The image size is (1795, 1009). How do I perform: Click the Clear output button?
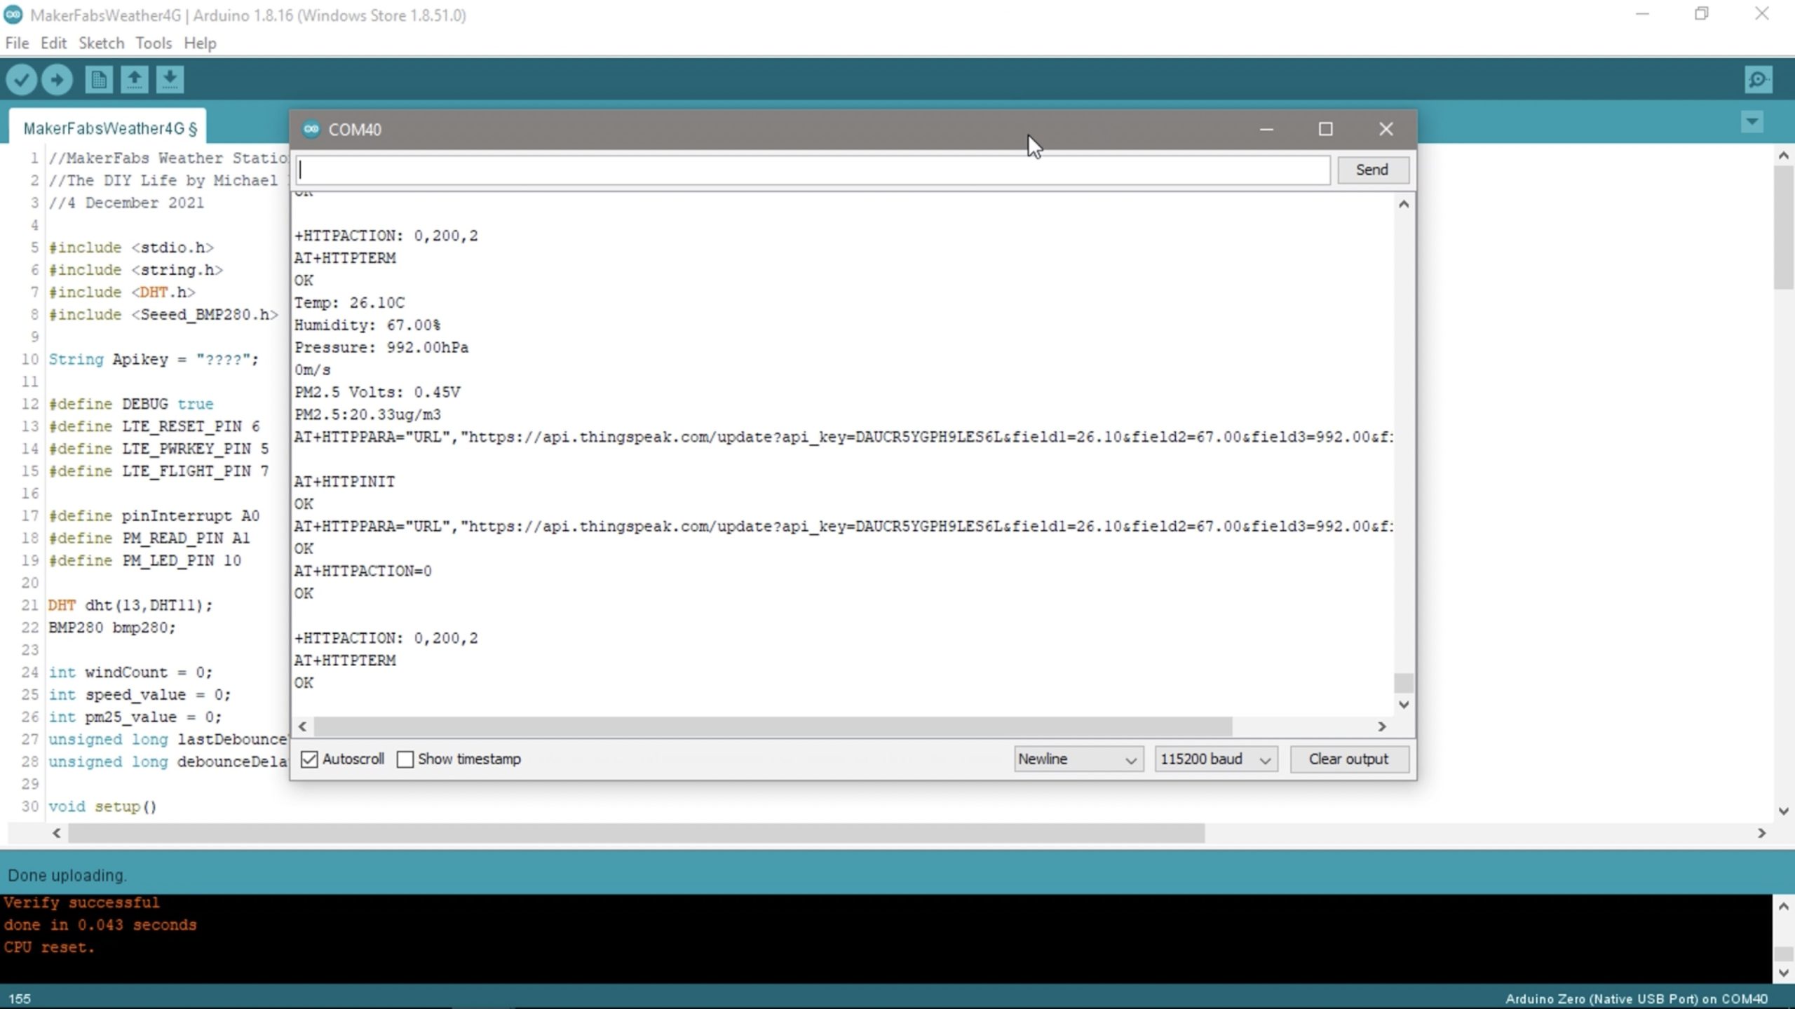pyautogui.click(x=1348, y=759)
